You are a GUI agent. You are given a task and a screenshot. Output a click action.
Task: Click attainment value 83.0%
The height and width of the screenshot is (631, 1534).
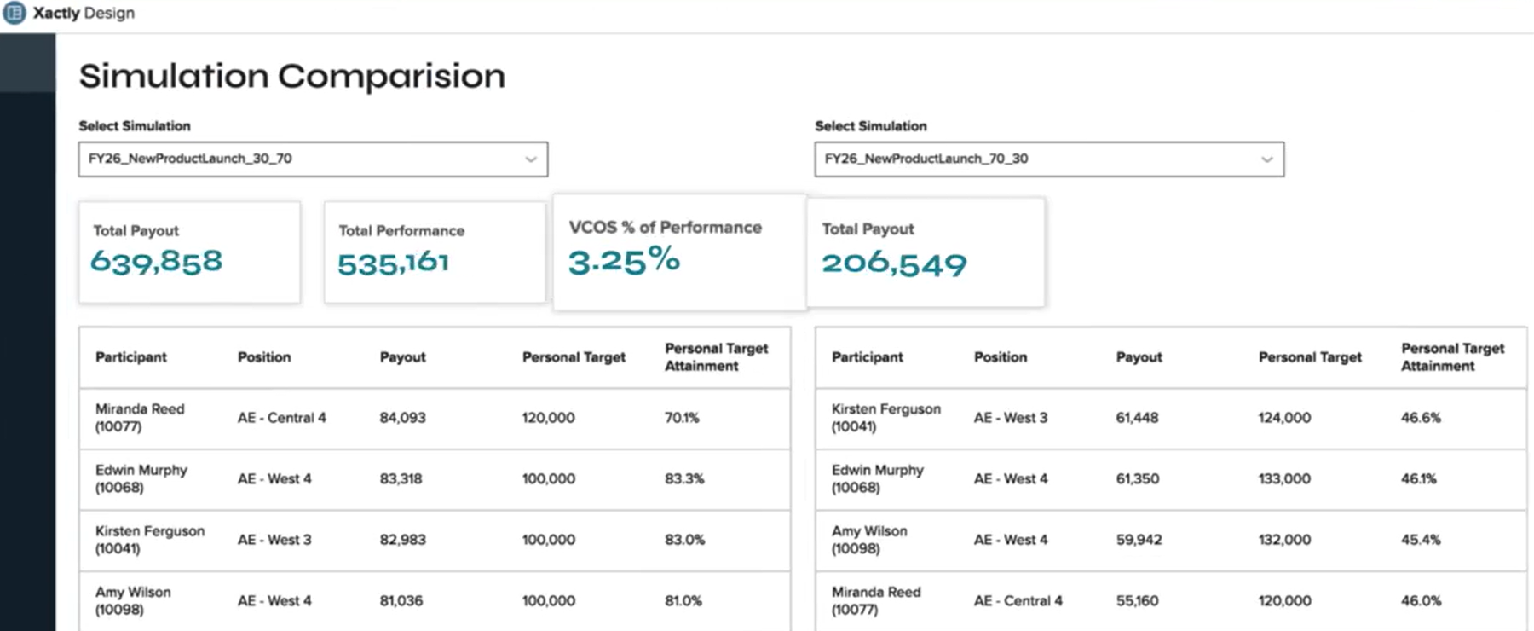(x=684, y=540)
